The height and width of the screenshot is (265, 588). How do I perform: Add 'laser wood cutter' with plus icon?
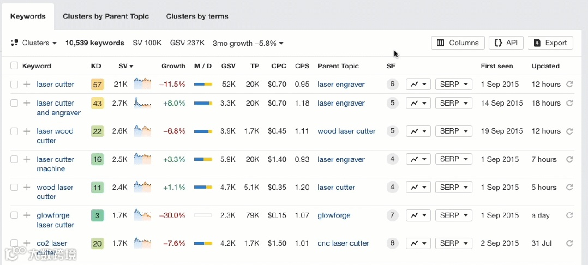[x=27, y=131]
